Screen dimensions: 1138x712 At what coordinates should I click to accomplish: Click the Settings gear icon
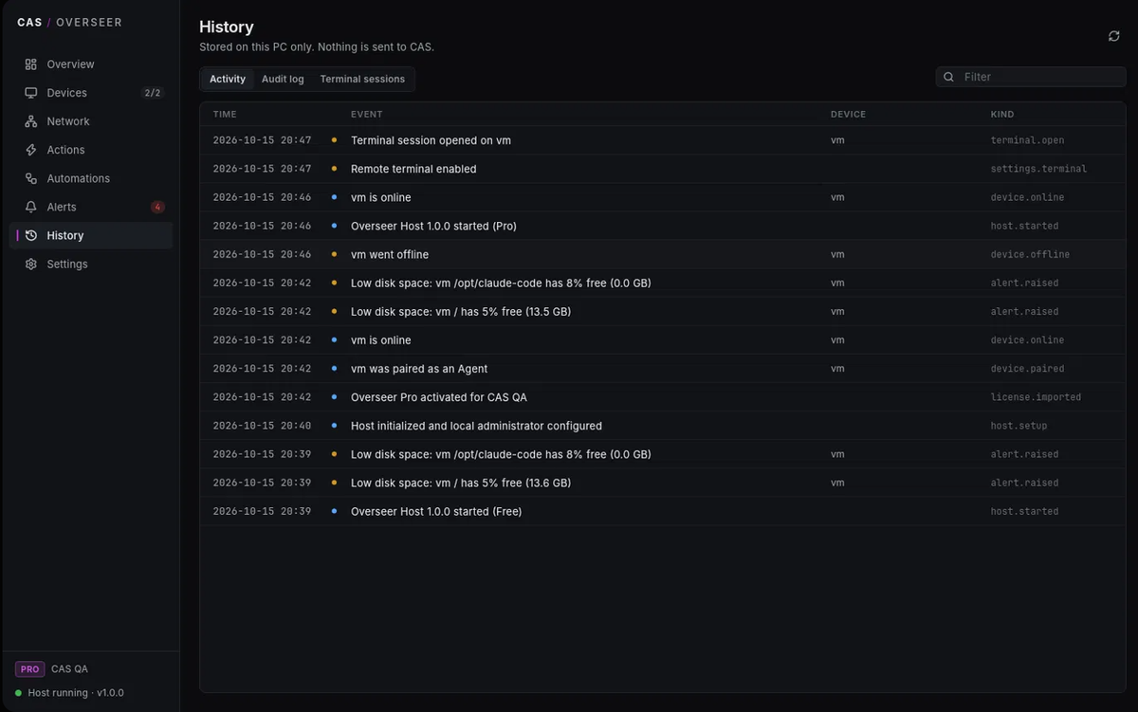pos(31,264)
